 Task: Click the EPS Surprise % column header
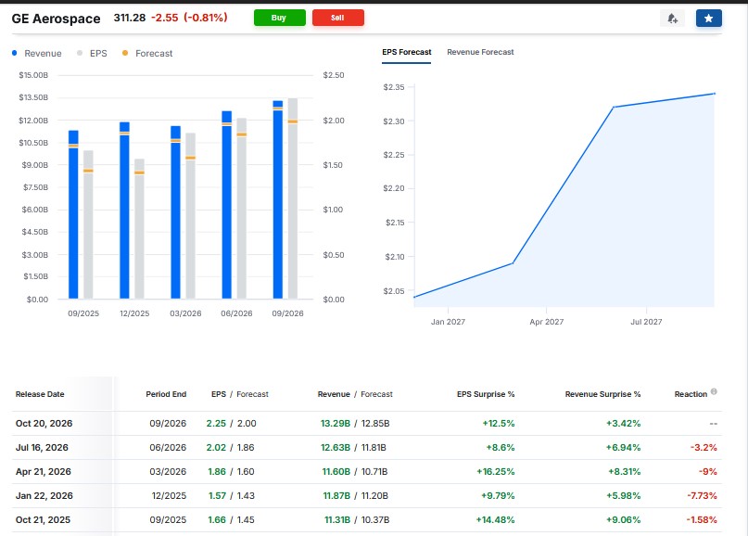[486, 394]
